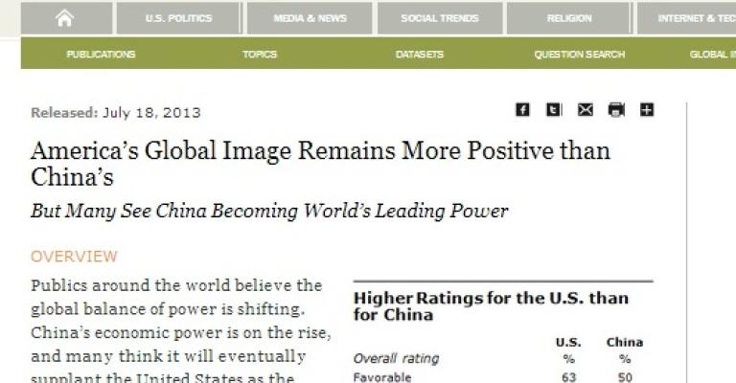Open more sharing options with the plus icon
Screen dimensions: 736x383
point(647,110)
